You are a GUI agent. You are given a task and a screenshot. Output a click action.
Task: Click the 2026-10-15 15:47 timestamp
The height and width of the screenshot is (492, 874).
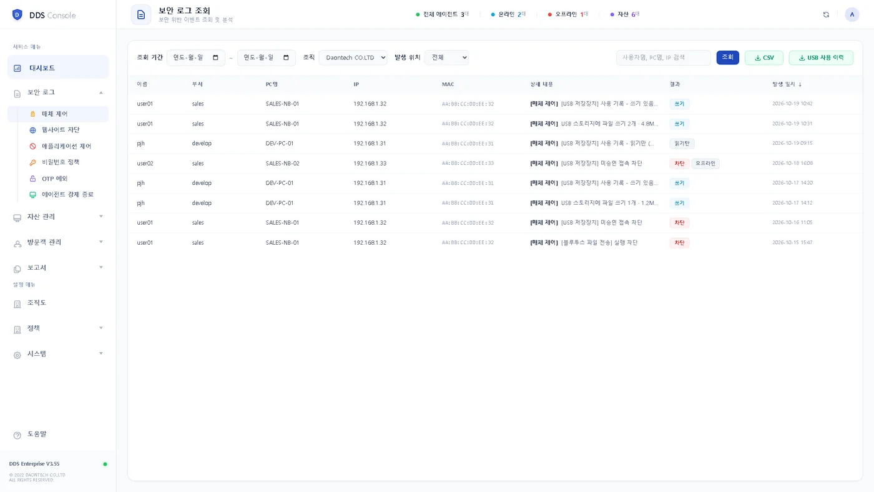pos(792,243)
